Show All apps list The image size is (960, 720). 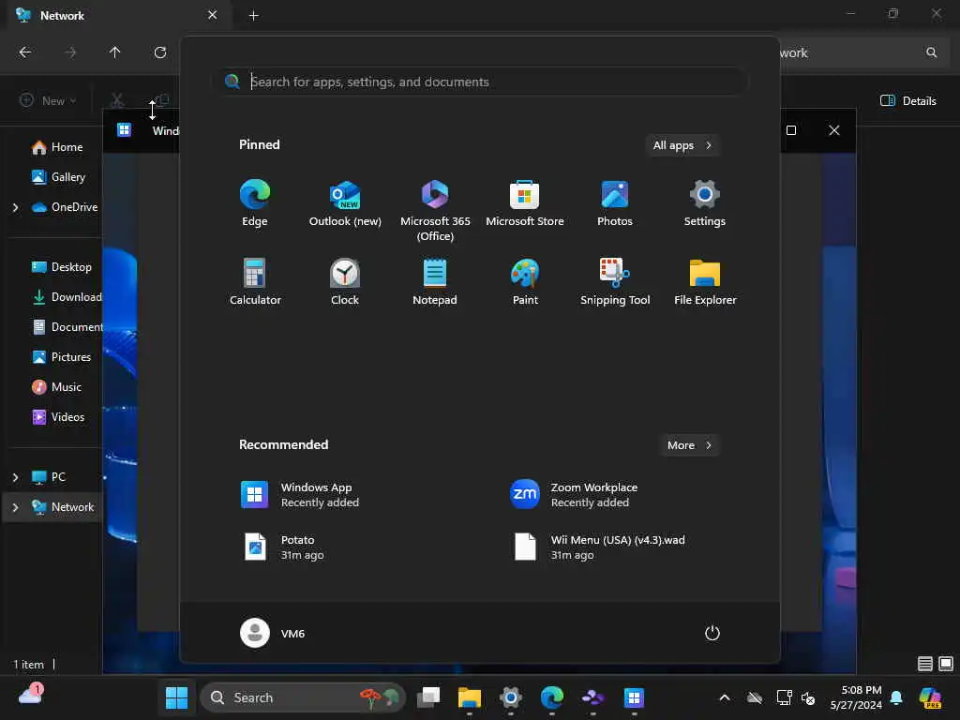682,145
